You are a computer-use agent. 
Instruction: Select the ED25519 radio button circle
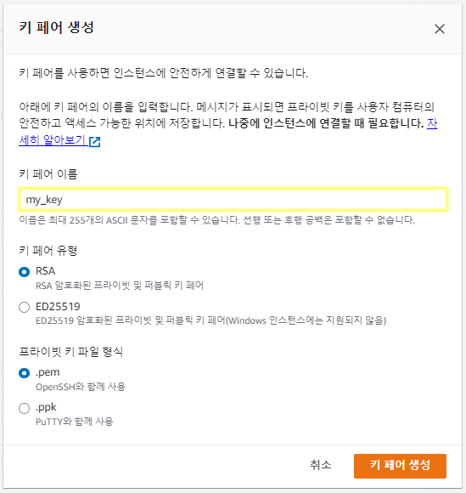[24, 307]
